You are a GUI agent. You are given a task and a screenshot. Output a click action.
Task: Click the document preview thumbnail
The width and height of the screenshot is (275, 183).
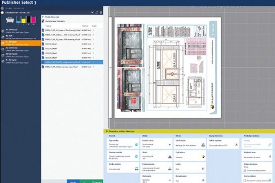[x=168, y=68]
